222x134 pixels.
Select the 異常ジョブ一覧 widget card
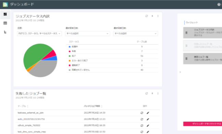202,59
